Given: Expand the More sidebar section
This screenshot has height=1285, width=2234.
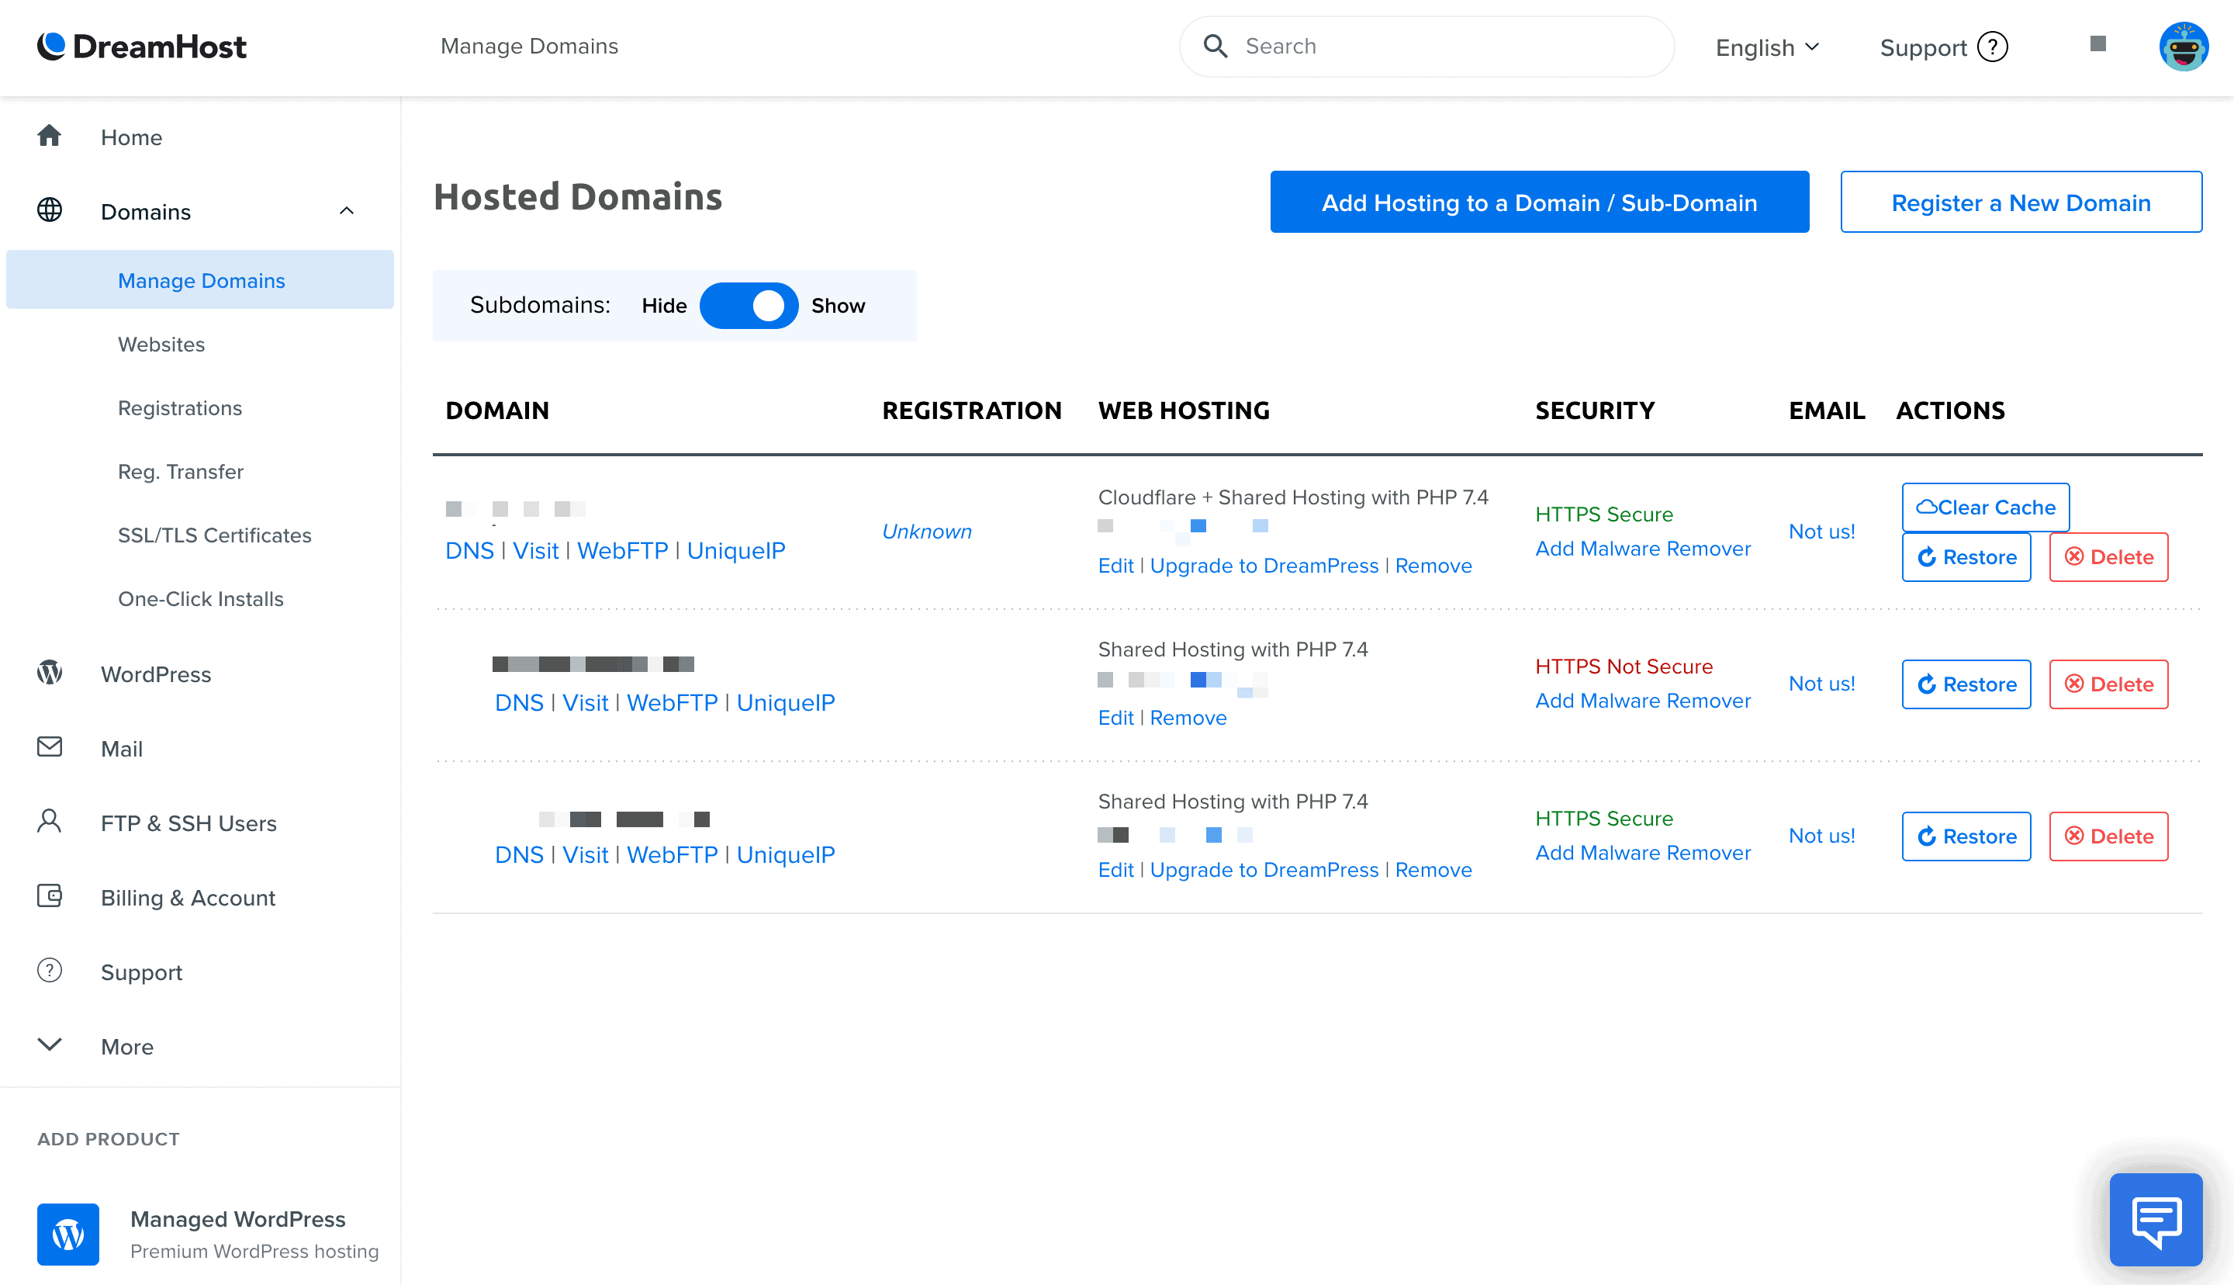Looking at the screenshot, I should point(95,1046).
